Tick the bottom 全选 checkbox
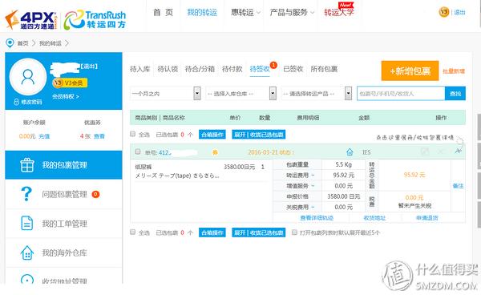Screen dimensions: 481x295 coord(132,232)
